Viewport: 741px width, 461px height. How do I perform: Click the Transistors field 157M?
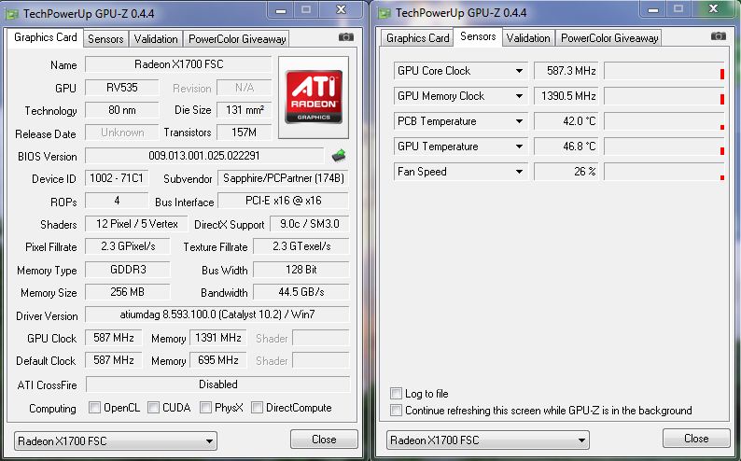tap(245, 133)
